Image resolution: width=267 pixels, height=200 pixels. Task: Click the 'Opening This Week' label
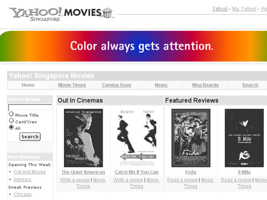(30, 165)
